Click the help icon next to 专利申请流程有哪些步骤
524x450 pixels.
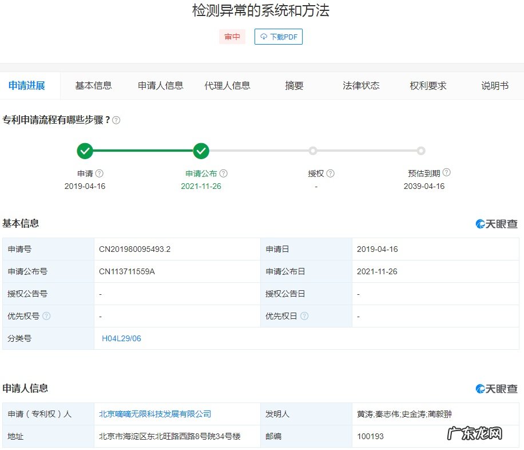click(116, 120)
